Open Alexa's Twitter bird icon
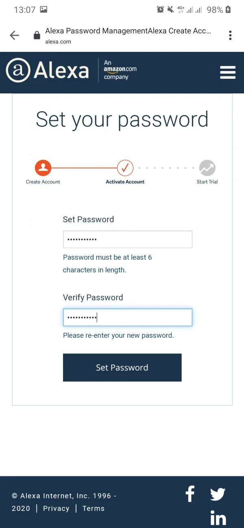The image size is (244, 528). pyautogui.click(x=218, y=494)
